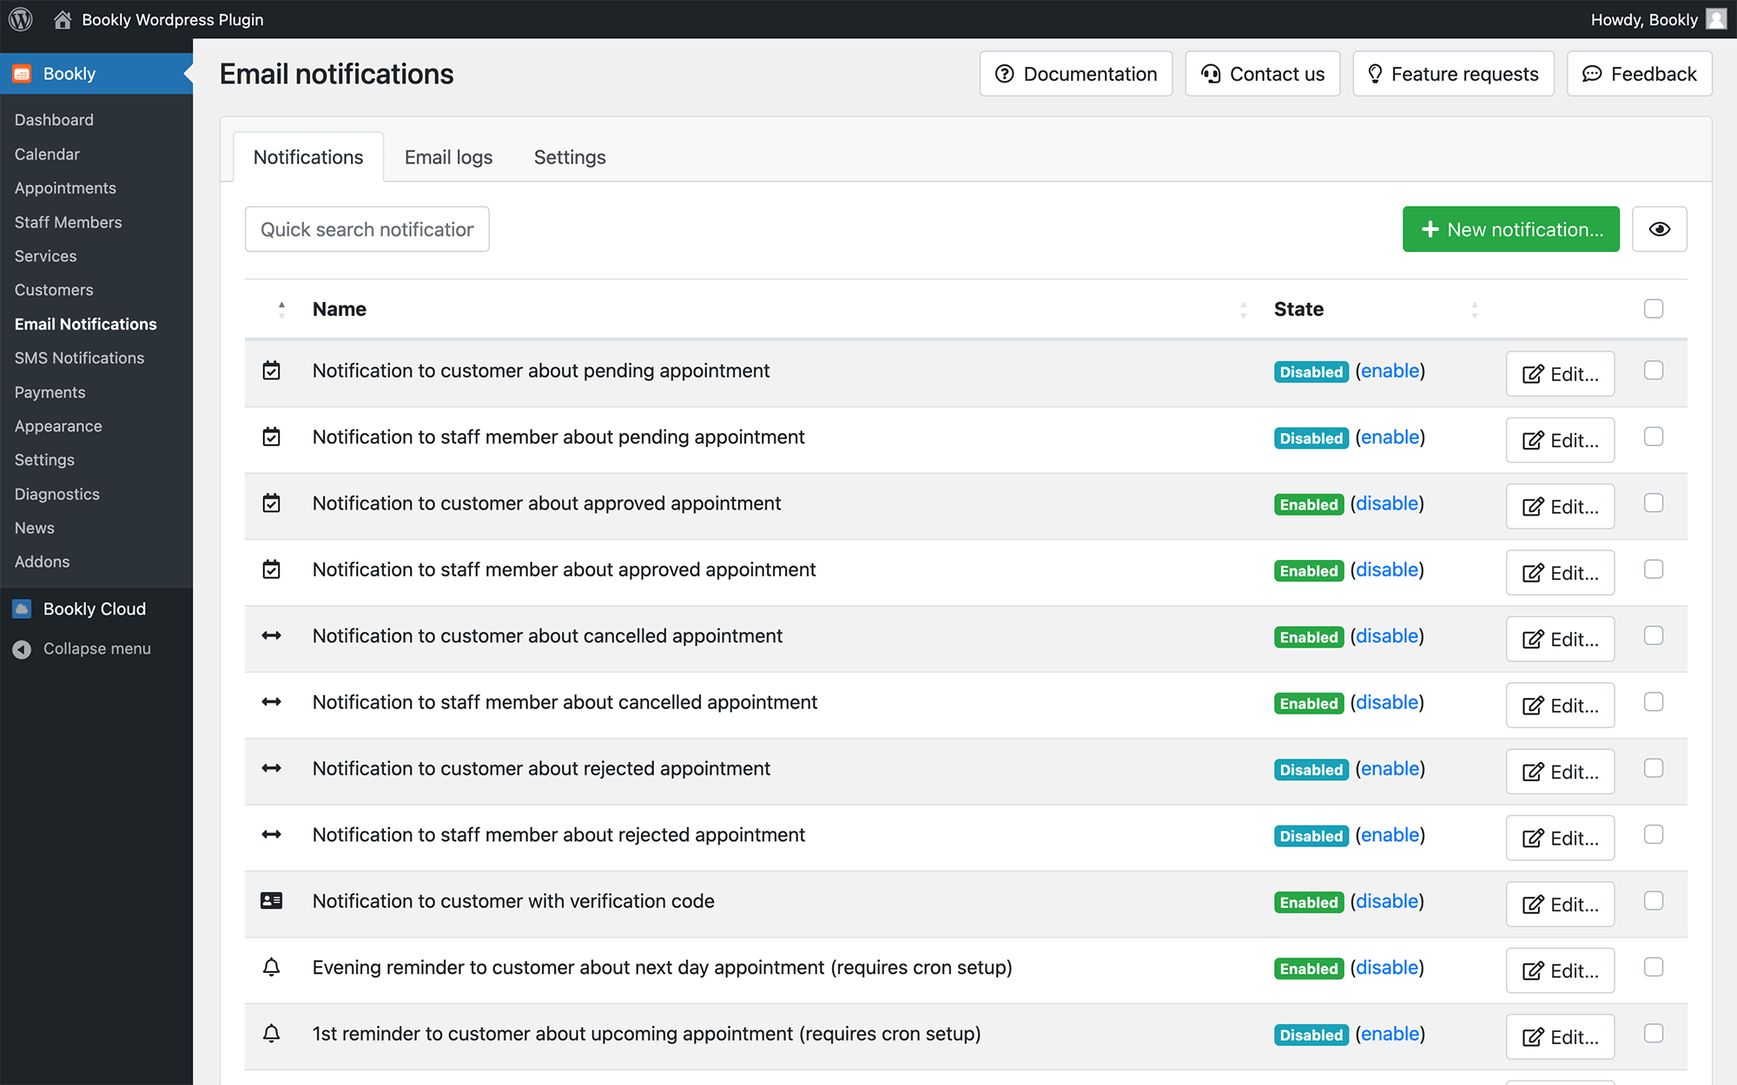This screenshot has width=1737, height=1085.
Task: Check the select-all checkbox in table header
Action: click(x=1654, y=309)
